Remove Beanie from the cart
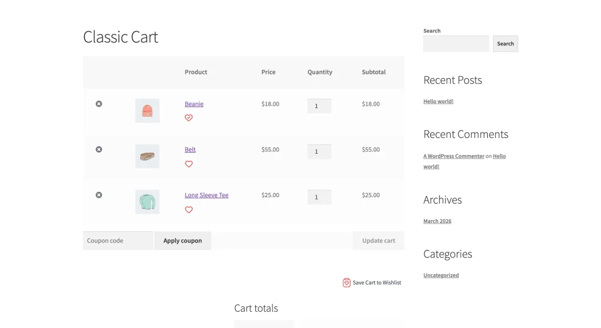Image resolution: width=601 pixels, height=328 pixels. coord(99,104)
